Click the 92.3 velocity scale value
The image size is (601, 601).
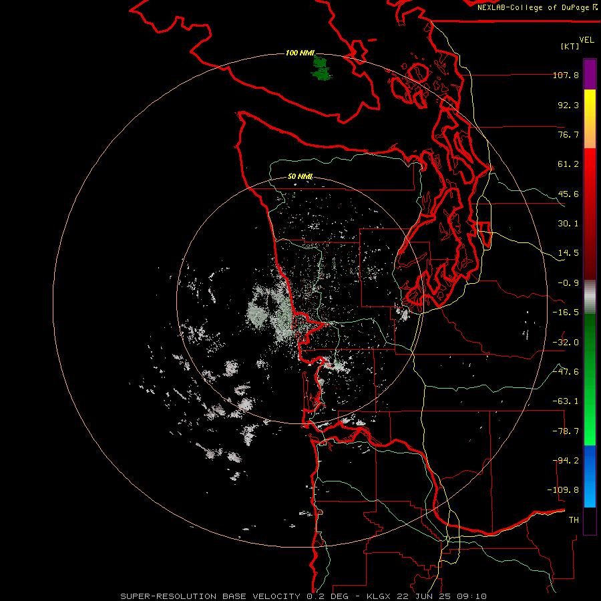coord(568,105)
